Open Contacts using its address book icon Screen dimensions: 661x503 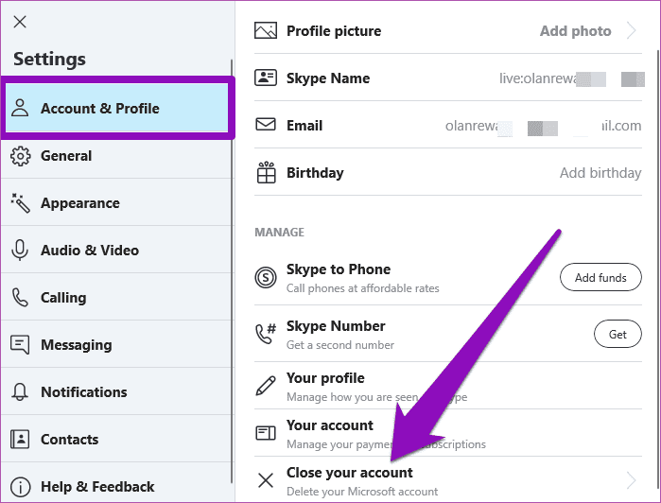tap(20, 439)
